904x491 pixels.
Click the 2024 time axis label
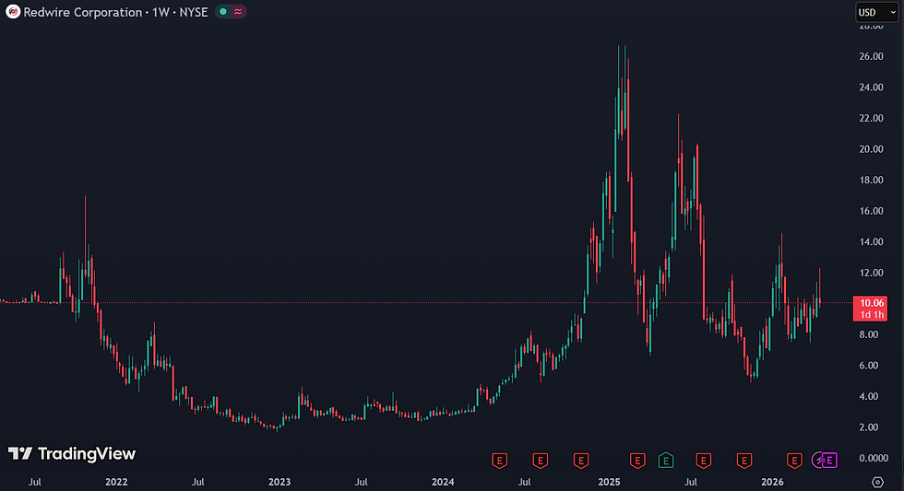point(443,482)
